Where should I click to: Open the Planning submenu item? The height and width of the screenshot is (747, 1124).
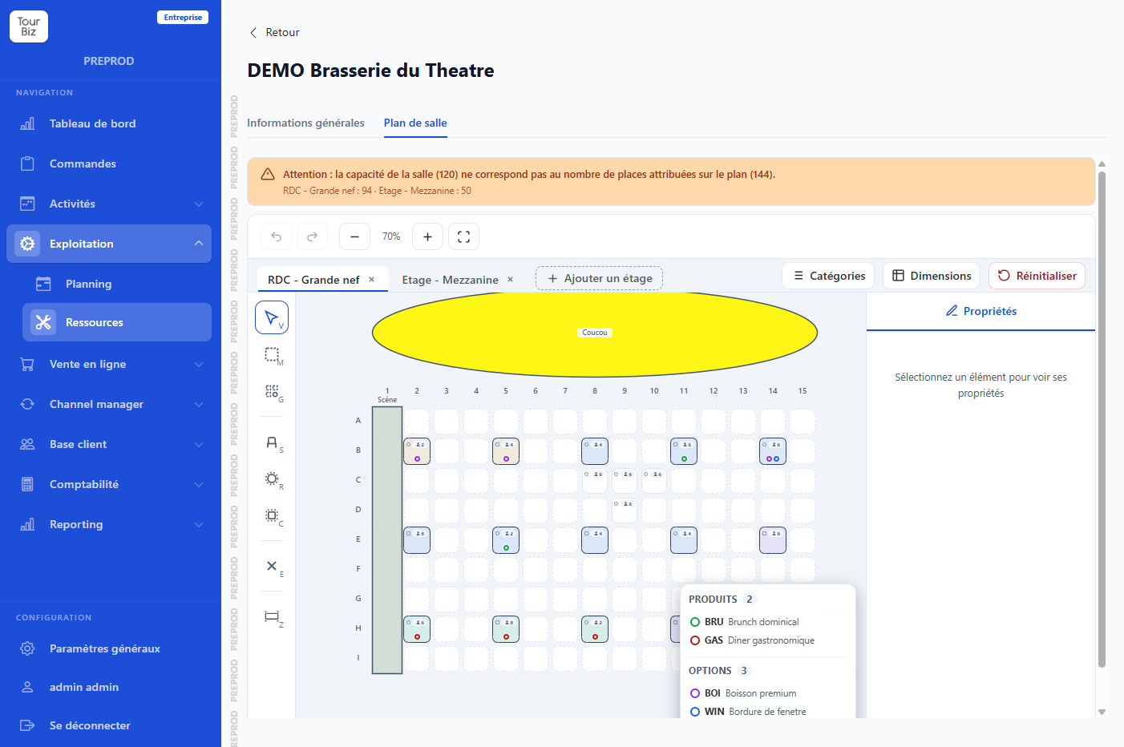point(117,284)
